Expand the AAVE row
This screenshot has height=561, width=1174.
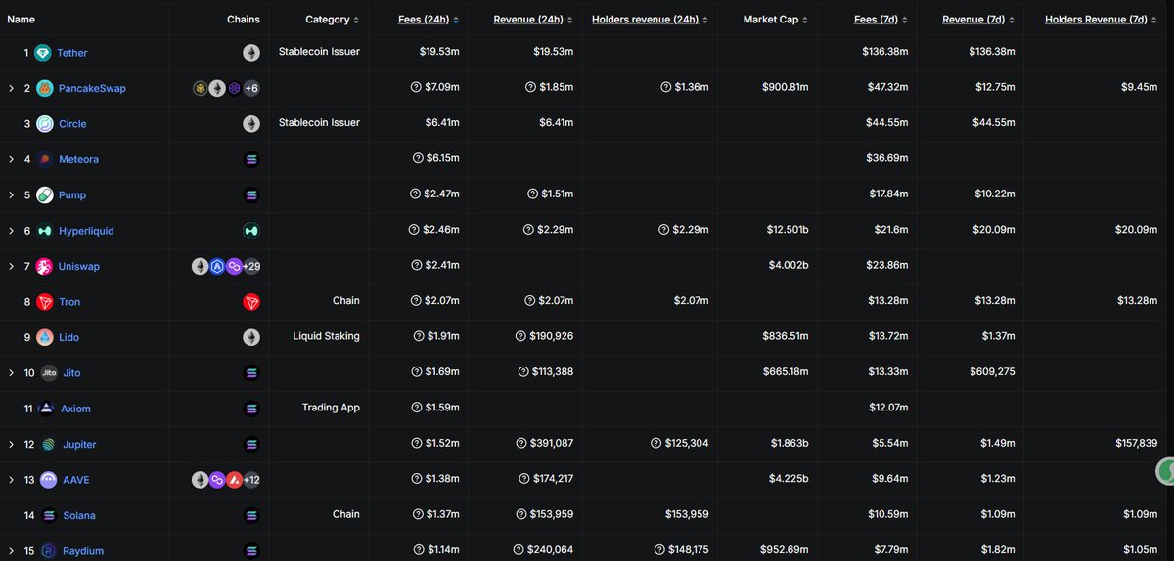(x=11, y=480)
